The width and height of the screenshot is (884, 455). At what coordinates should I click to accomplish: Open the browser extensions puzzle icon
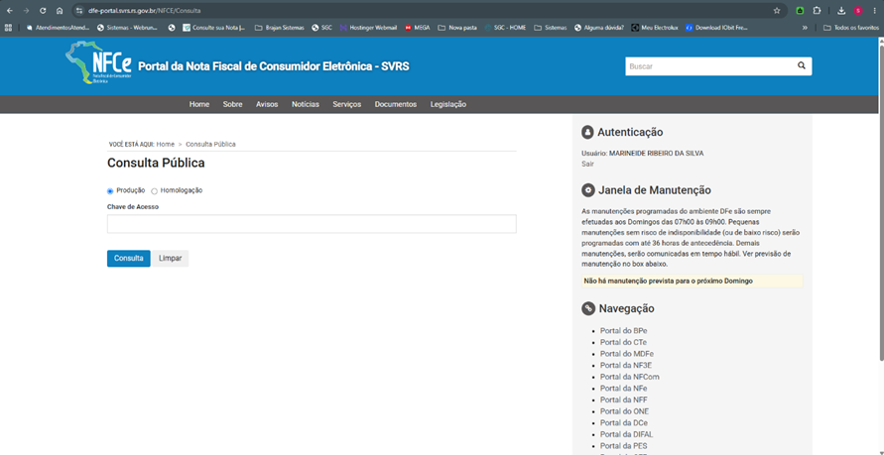817,11
